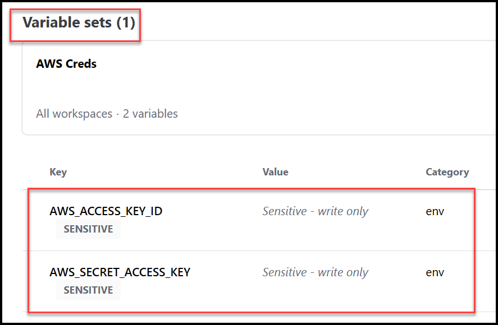Select the AWS_ACCESS_KEY_ID variable key
The image size is (498, 325).
[106, 211]
